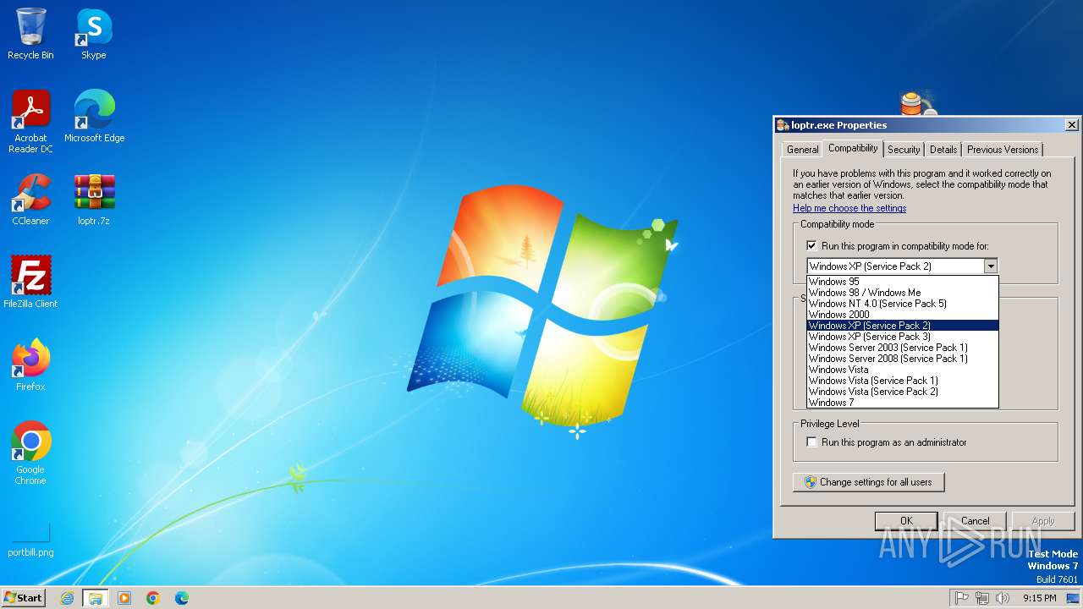Pick Windows Server 2003 (Service Pack 1)
Image resolution: width=1083 pixels, height=609 pixels.
[903, 348]
